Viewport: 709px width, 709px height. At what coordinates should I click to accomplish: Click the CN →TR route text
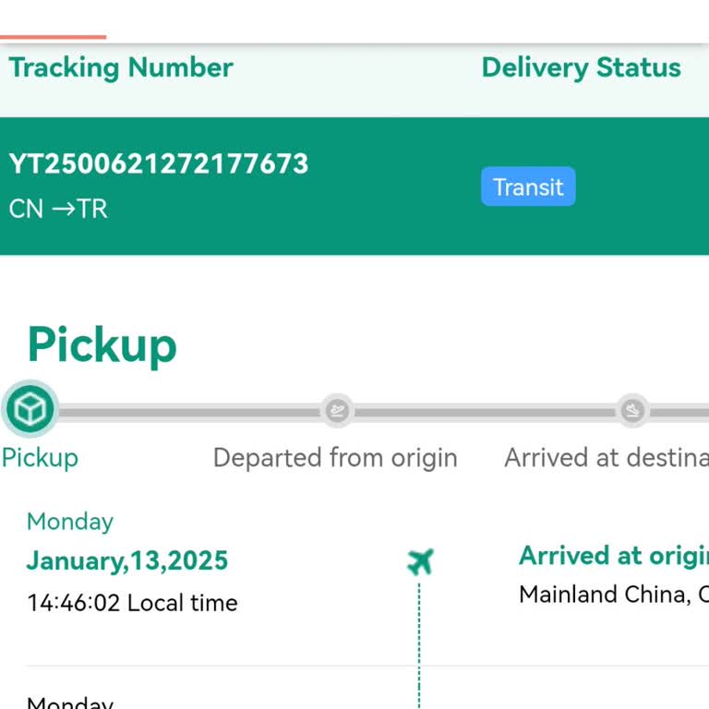[x=58, y=209]
